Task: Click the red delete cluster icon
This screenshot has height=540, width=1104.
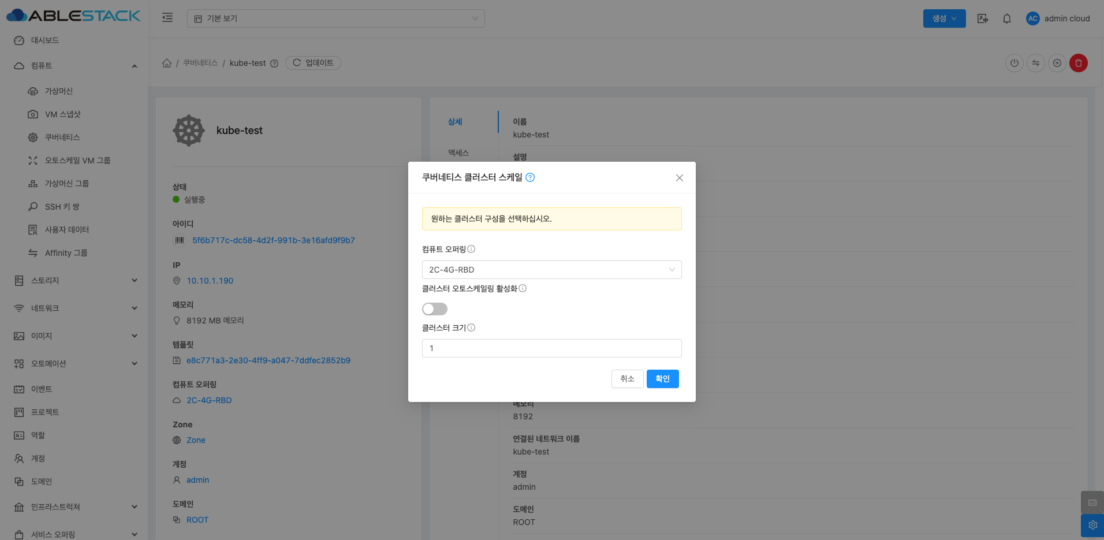Action: (1078, 63)
